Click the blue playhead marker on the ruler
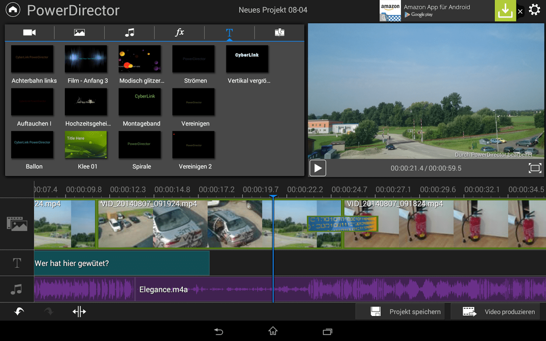Image resolution: width=546 pixels, height=341 pixels. (273, 196)
